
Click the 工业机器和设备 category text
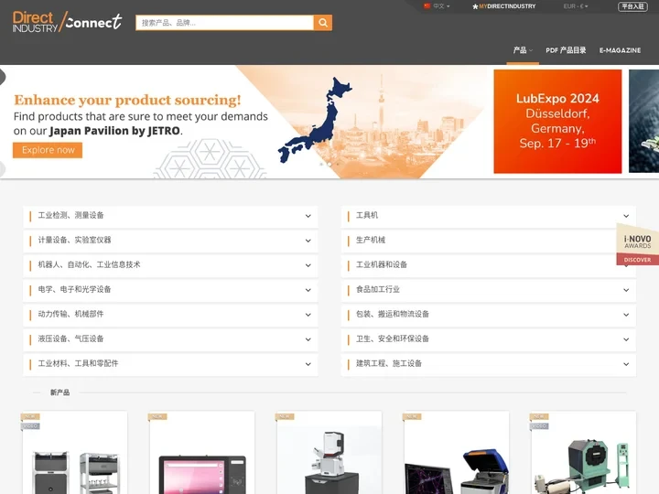(381, 264)
